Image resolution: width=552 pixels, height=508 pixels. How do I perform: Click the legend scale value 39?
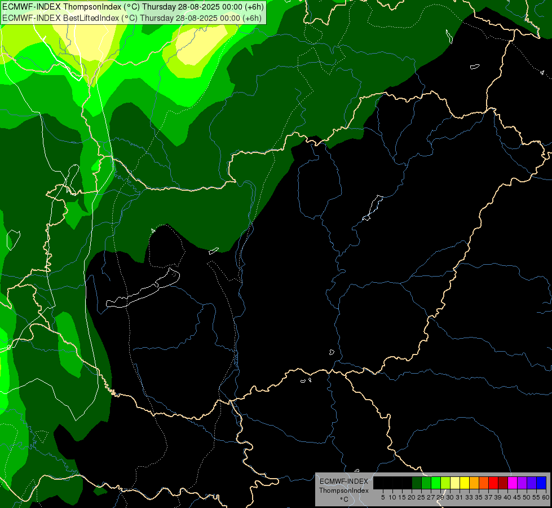point(498,497)
